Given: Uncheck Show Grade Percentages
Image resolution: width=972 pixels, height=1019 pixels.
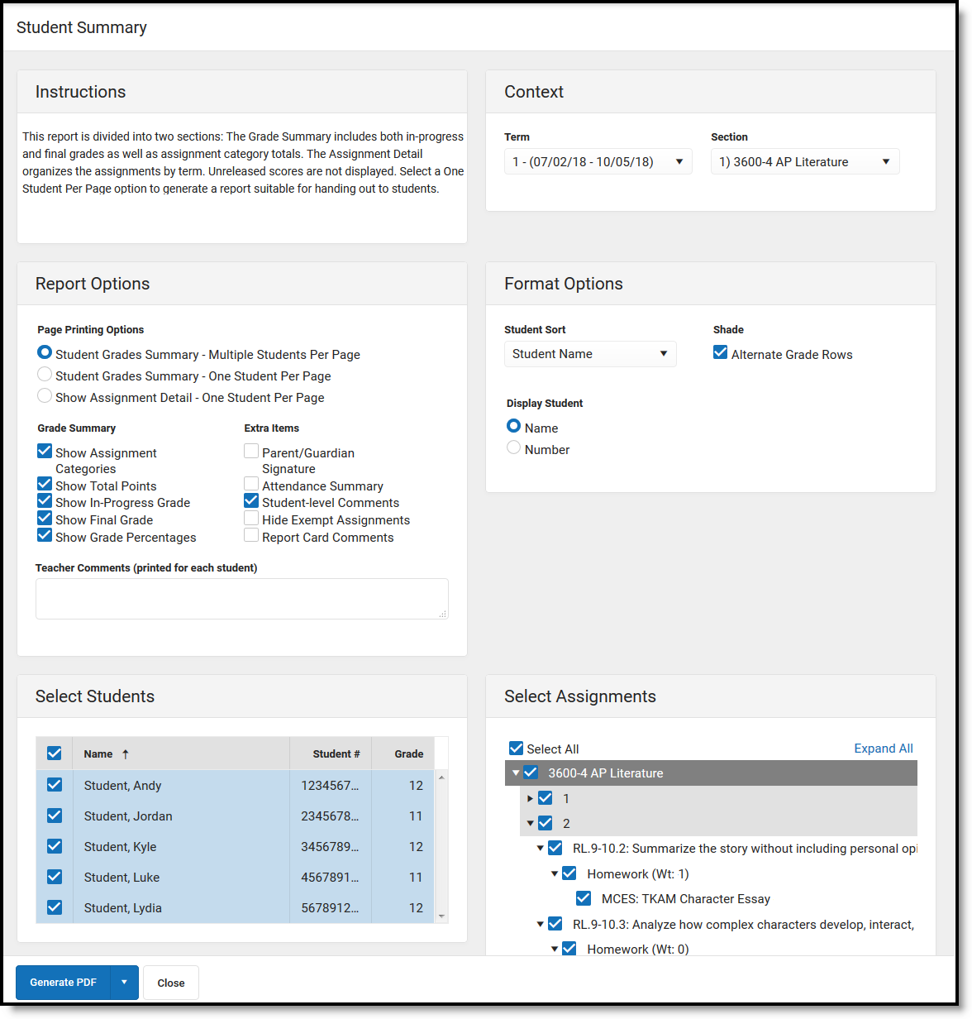Looking at the screenshot, I should pos(45,535).
